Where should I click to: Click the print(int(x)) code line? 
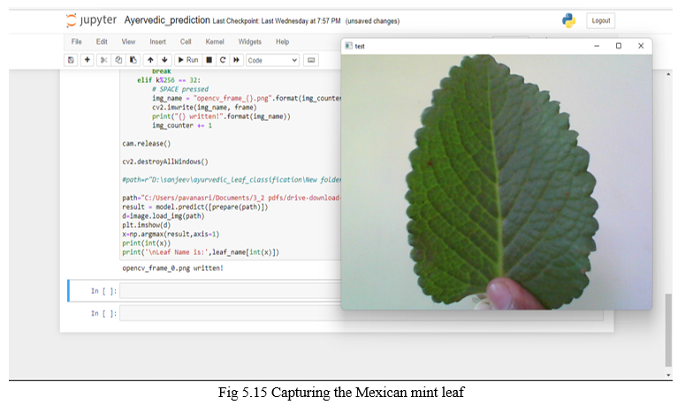coord(147,244)
